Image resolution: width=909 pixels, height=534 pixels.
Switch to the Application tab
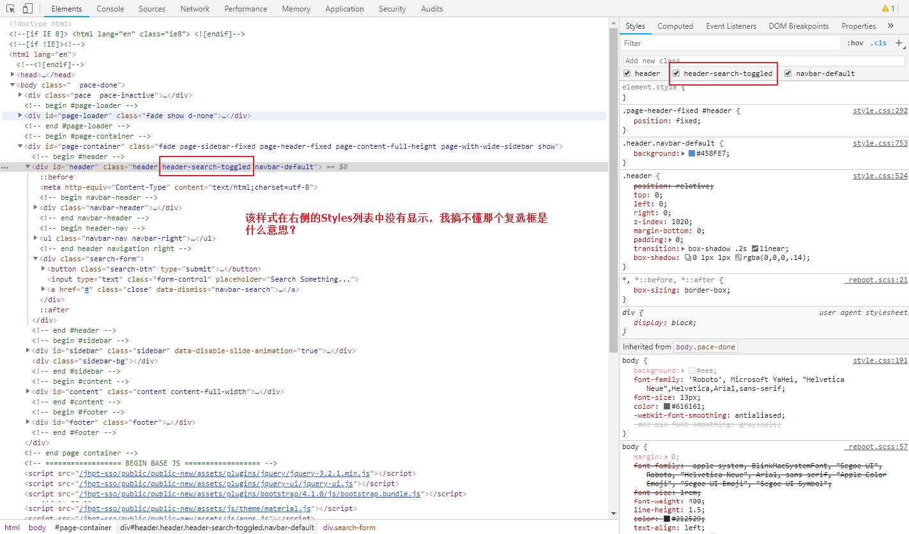tap(344, 9)
